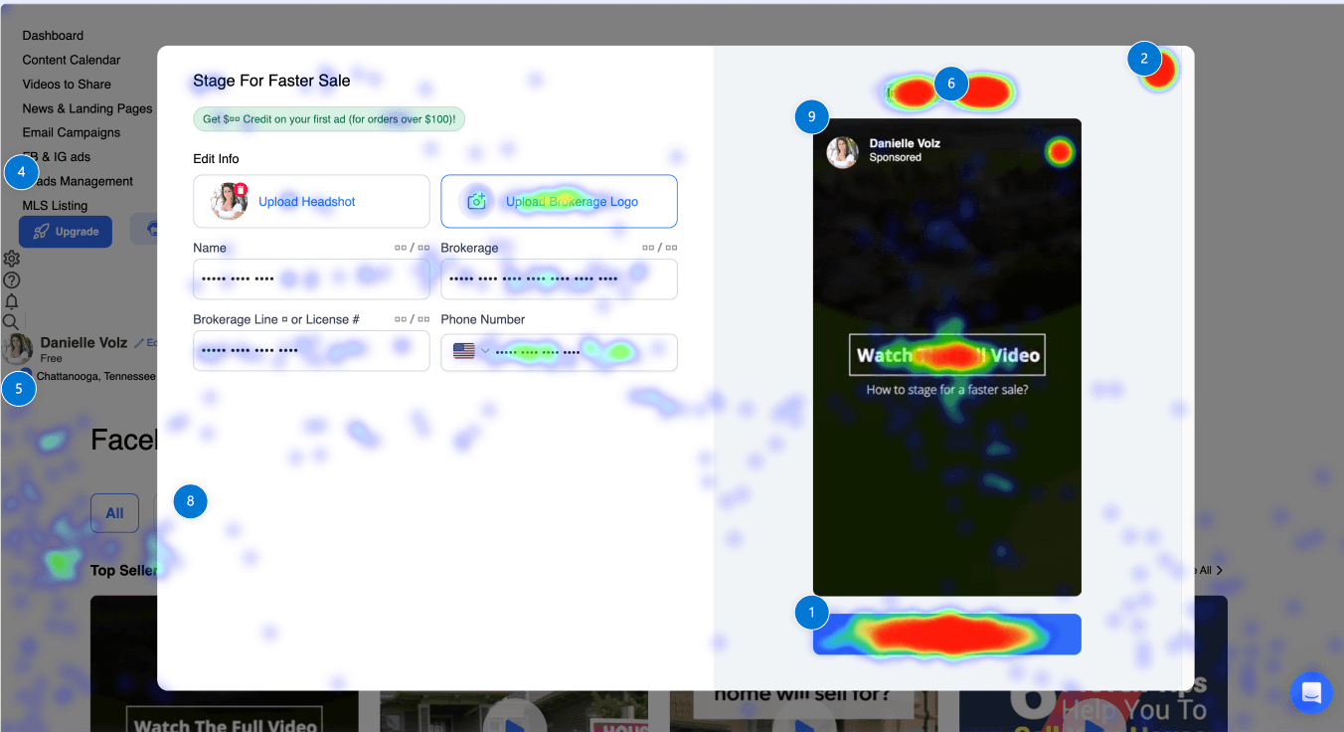This screenshot has width=1344, height=732.
Task: Select Videos to Share menu item
Action: pyautogui.click(x=67, y=85)
